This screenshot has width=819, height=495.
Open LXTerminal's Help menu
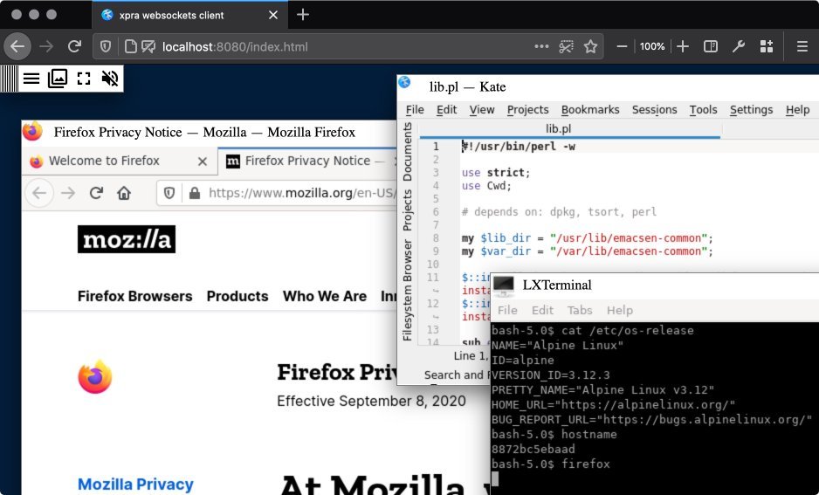point(619,310)
